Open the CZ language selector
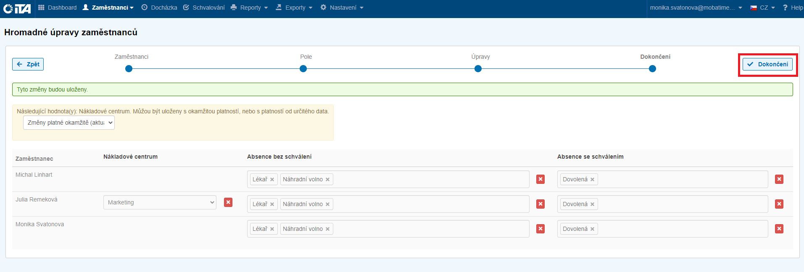Screen dimensions: 804x272 763,8
